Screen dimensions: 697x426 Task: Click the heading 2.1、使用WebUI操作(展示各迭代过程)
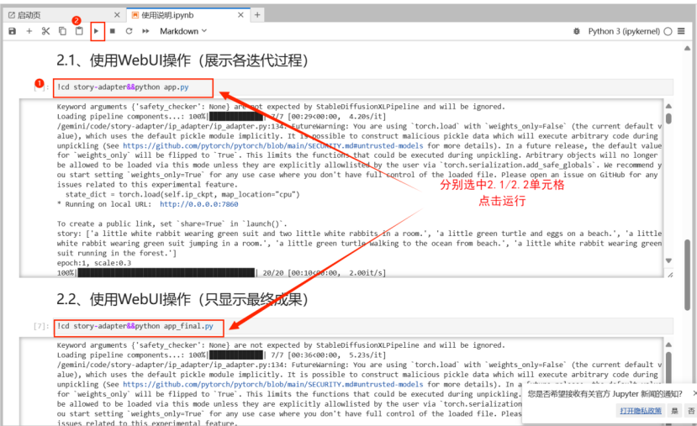(182, 60)
